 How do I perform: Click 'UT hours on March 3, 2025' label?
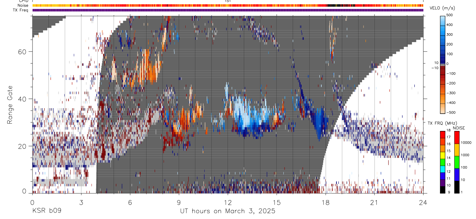coord(228,211)
